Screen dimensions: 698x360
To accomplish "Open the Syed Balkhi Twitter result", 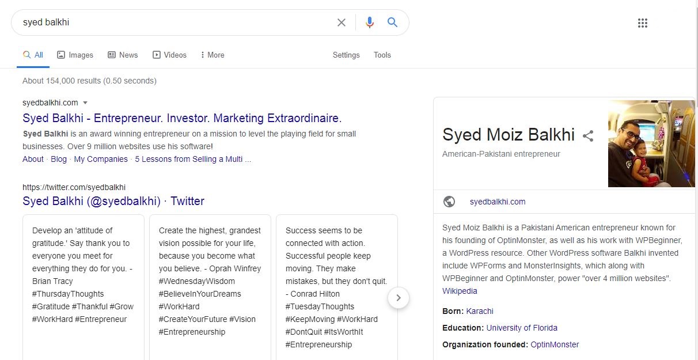I will pos(113,201).
